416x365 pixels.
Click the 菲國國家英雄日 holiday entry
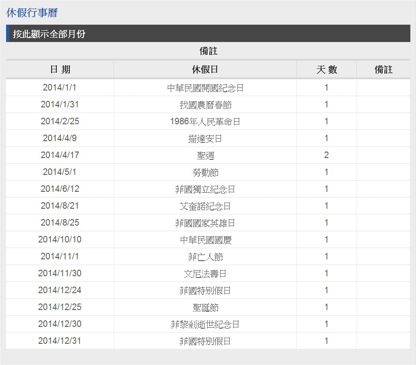pos(205,222)
